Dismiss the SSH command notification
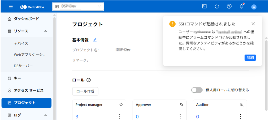This screenshot has width=270, height=121. 253,24
